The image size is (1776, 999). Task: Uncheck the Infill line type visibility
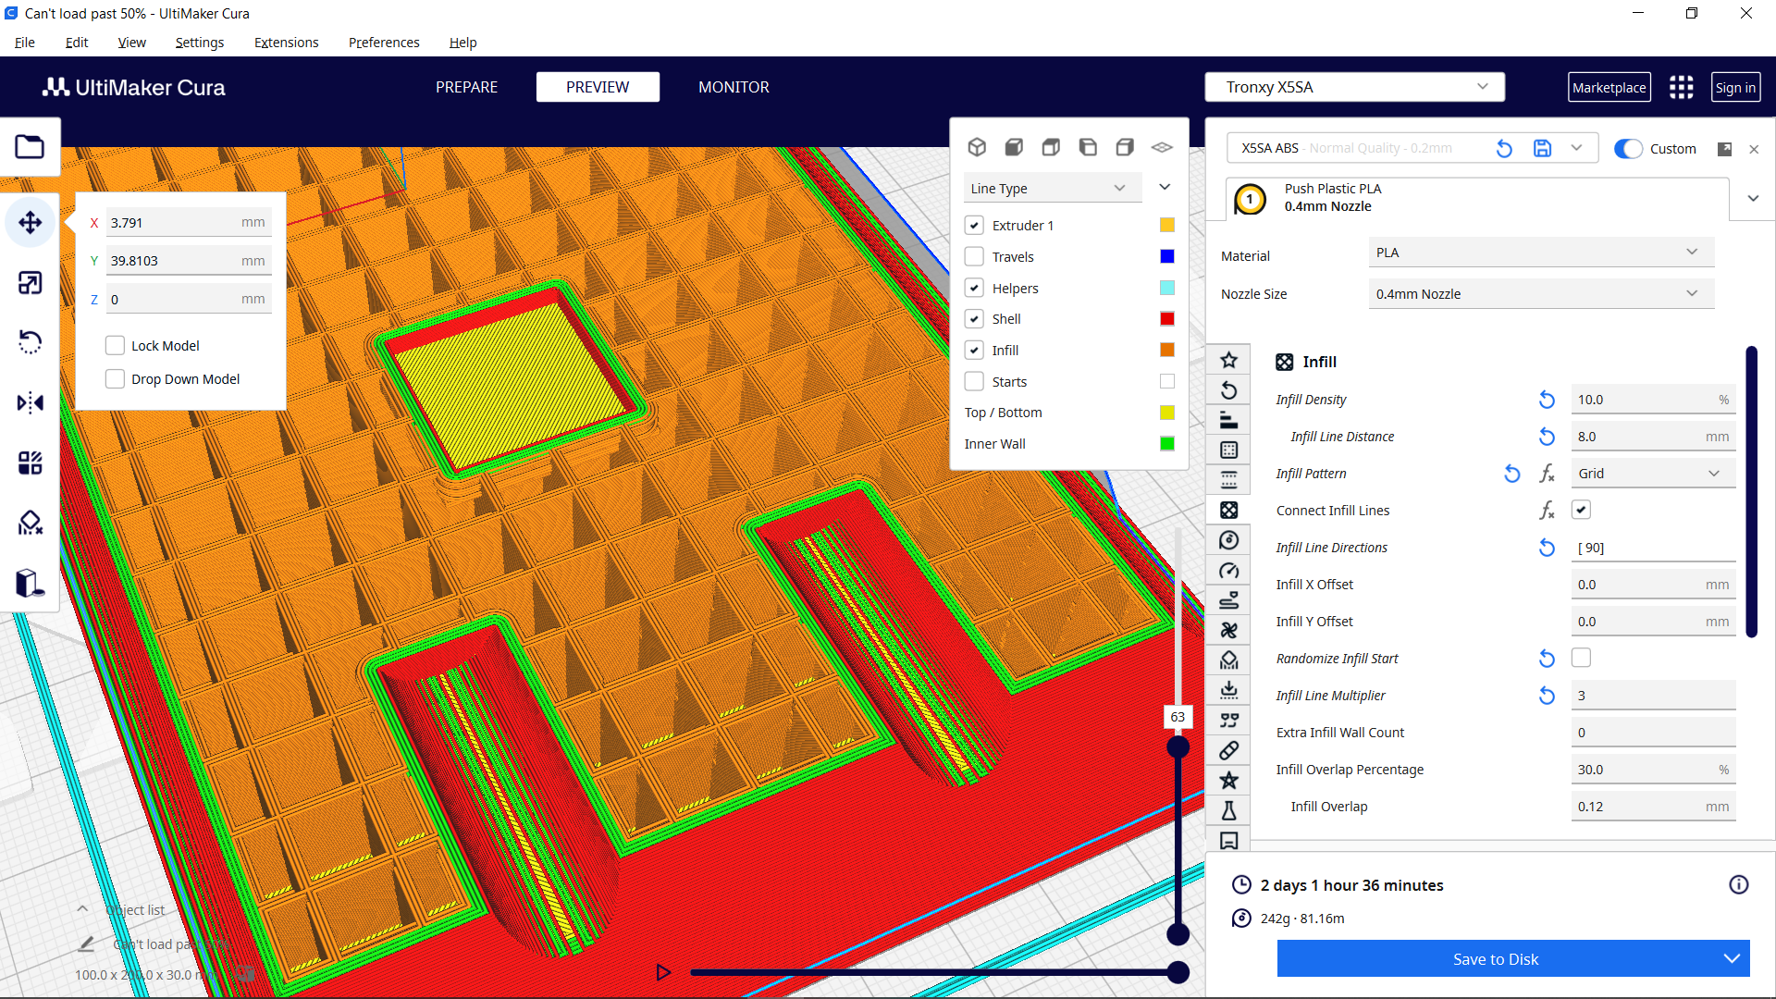pyautogui.click(x=974, y=350)
